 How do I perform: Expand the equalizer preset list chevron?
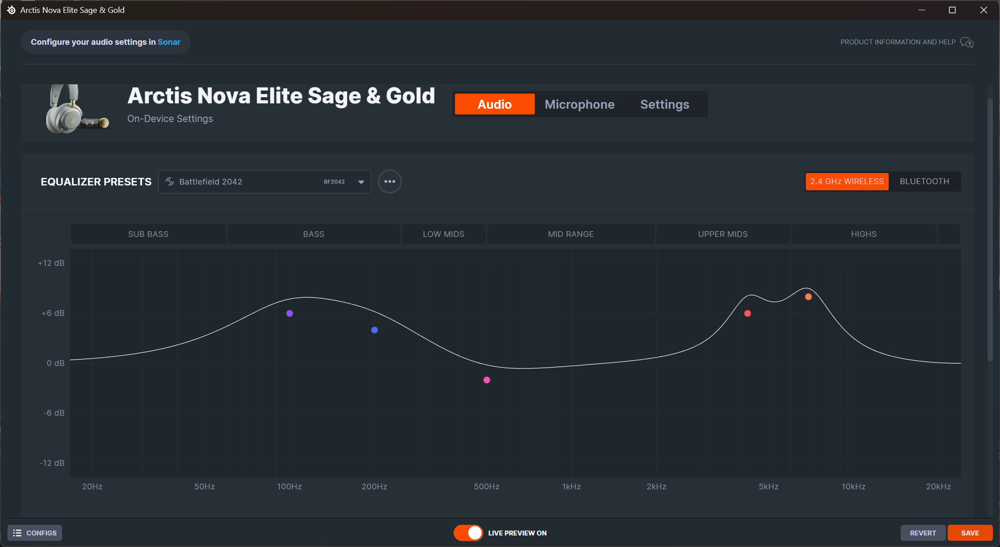pyautogui.click(x=361, y=181)
